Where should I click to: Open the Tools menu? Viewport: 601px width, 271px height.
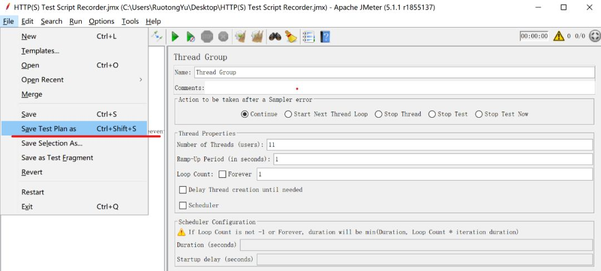tap(130, 22)
